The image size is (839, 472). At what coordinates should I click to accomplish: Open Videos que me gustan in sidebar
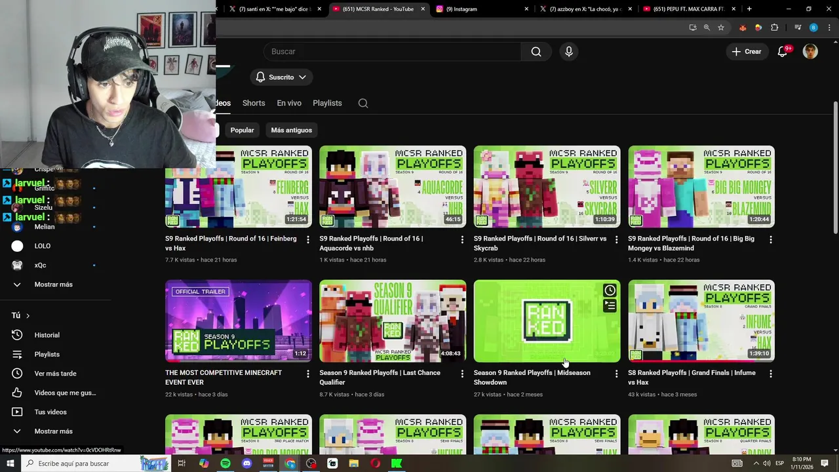(65, 393)
